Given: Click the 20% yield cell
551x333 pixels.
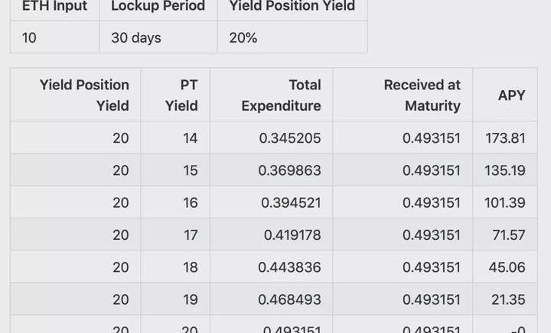Looking at the screenshot, I should pyautogui.click(x=243, y=37).
